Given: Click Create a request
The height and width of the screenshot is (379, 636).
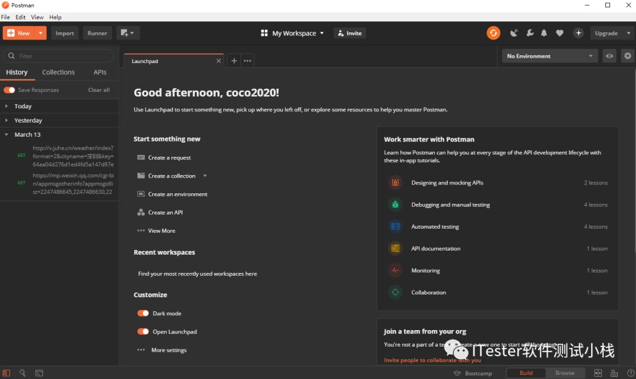Looking at the screenshot, I should click(x=169, y=157).
